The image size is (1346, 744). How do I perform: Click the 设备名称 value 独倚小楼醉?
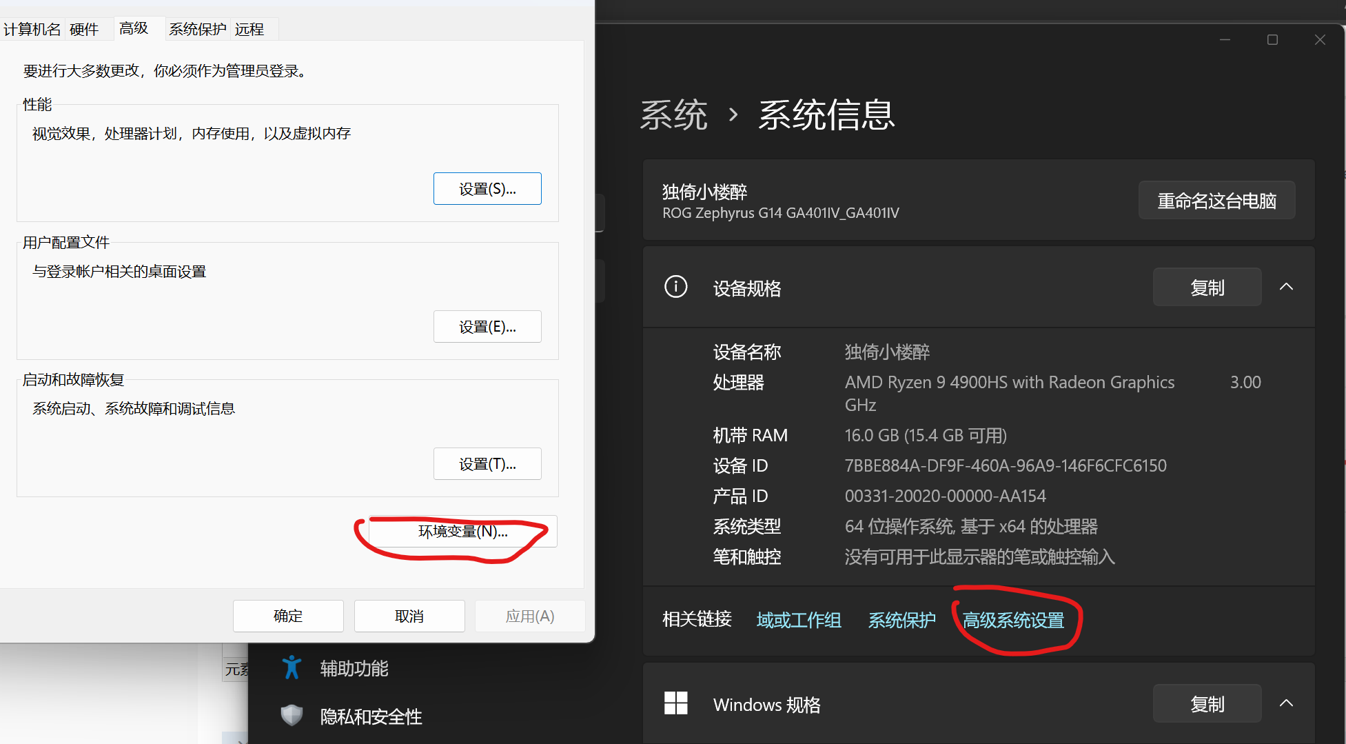click(x=887, y=352)
